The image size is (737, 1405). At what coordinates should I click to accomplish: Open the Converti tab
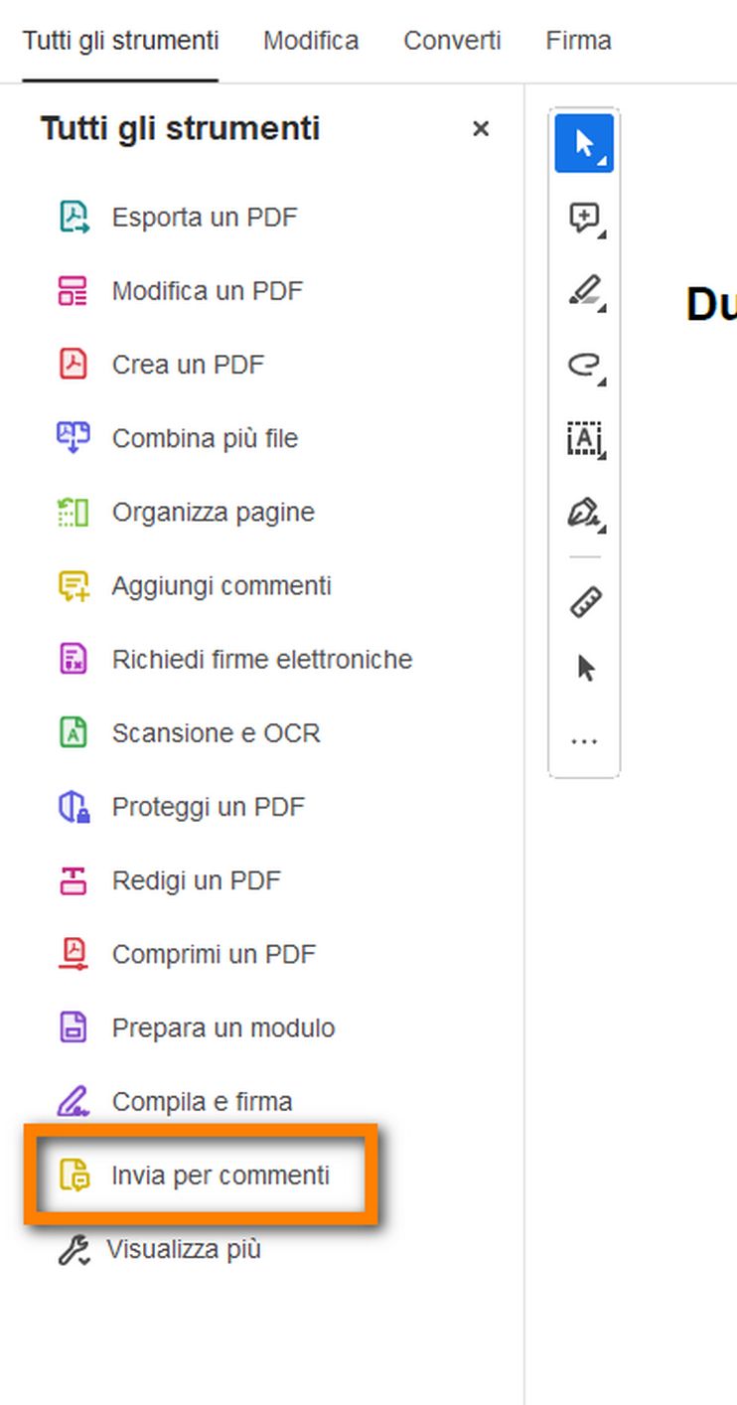[452, 41]
